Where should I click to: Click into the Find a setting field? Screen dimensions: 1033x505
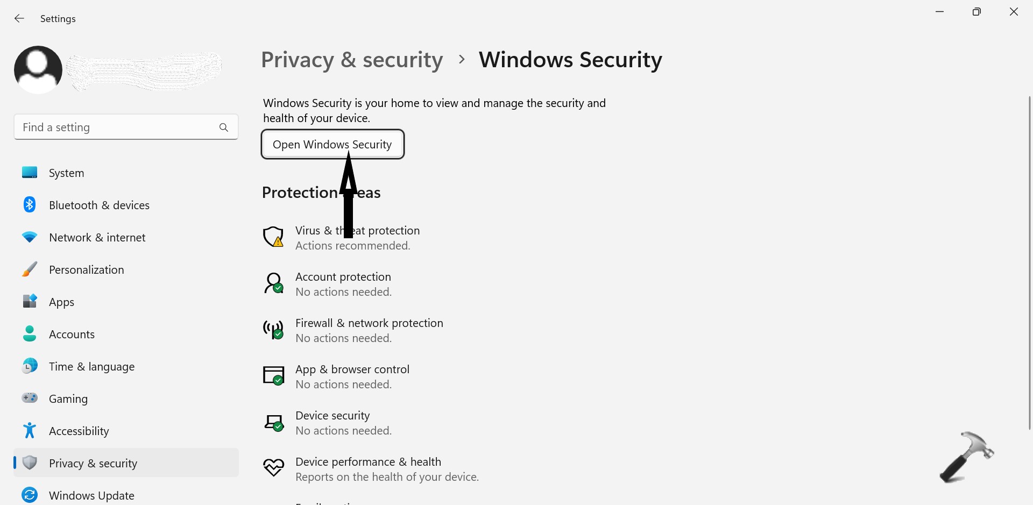point(116,127)
